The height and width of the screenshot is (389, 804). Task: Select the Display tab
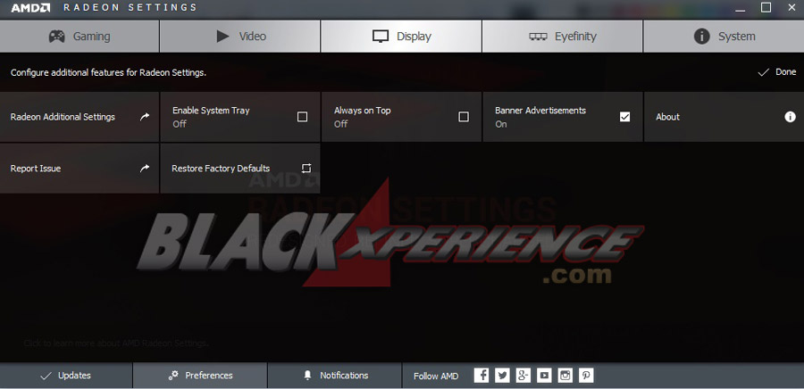coord(401,37)
